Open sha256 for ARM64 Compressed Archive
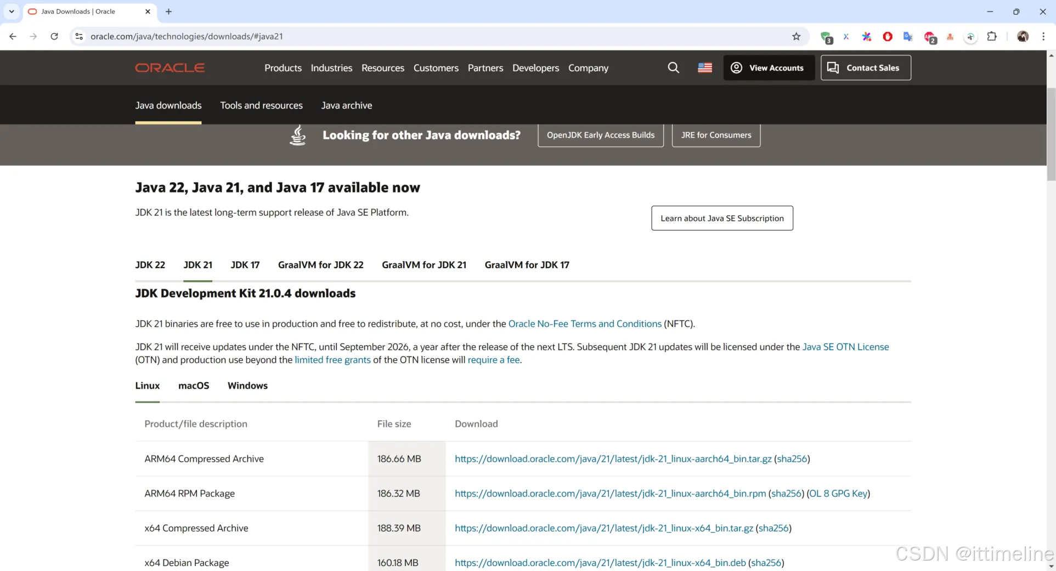The height and width of the screenshot is (571, 1056). [792, 459]
